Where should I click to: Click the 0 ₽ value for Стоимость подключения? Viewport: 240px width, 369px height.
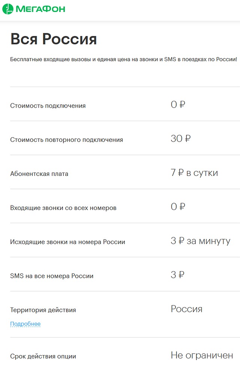(x=178, y=105)
